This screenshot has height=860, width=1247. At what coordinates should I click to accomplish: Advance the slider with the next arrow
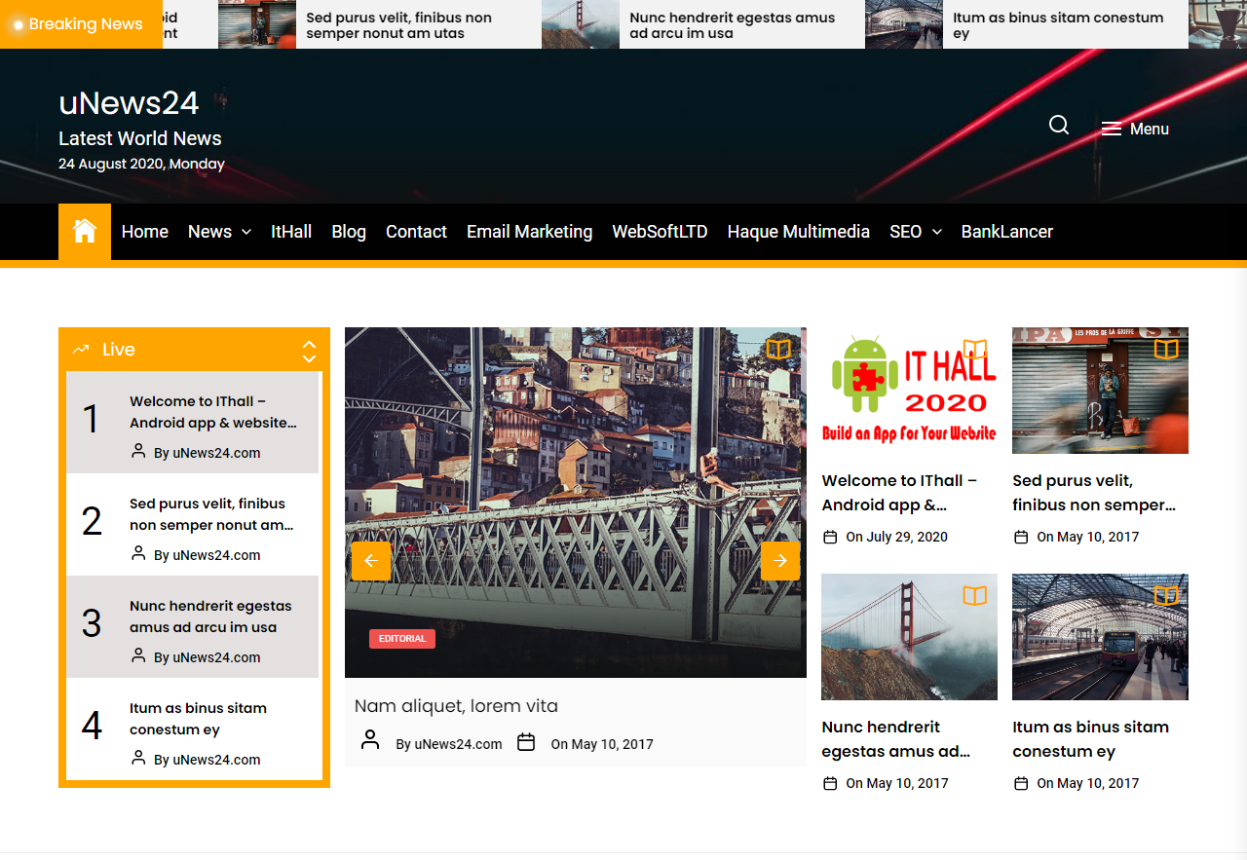pos(779,560)
